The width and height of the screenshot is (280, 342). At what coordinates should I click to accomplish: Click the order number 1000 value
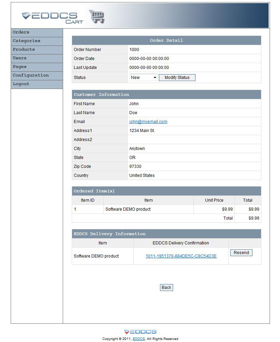134,50
